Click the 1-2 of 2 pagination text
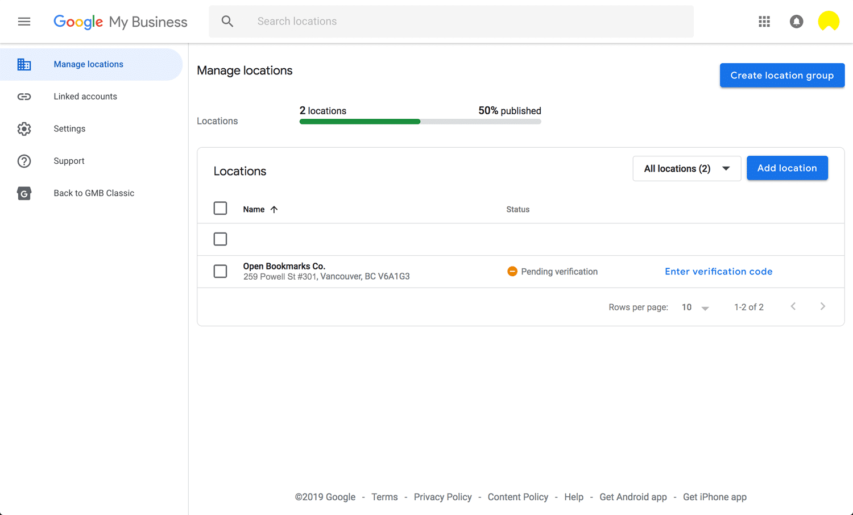 coord(748,307)
